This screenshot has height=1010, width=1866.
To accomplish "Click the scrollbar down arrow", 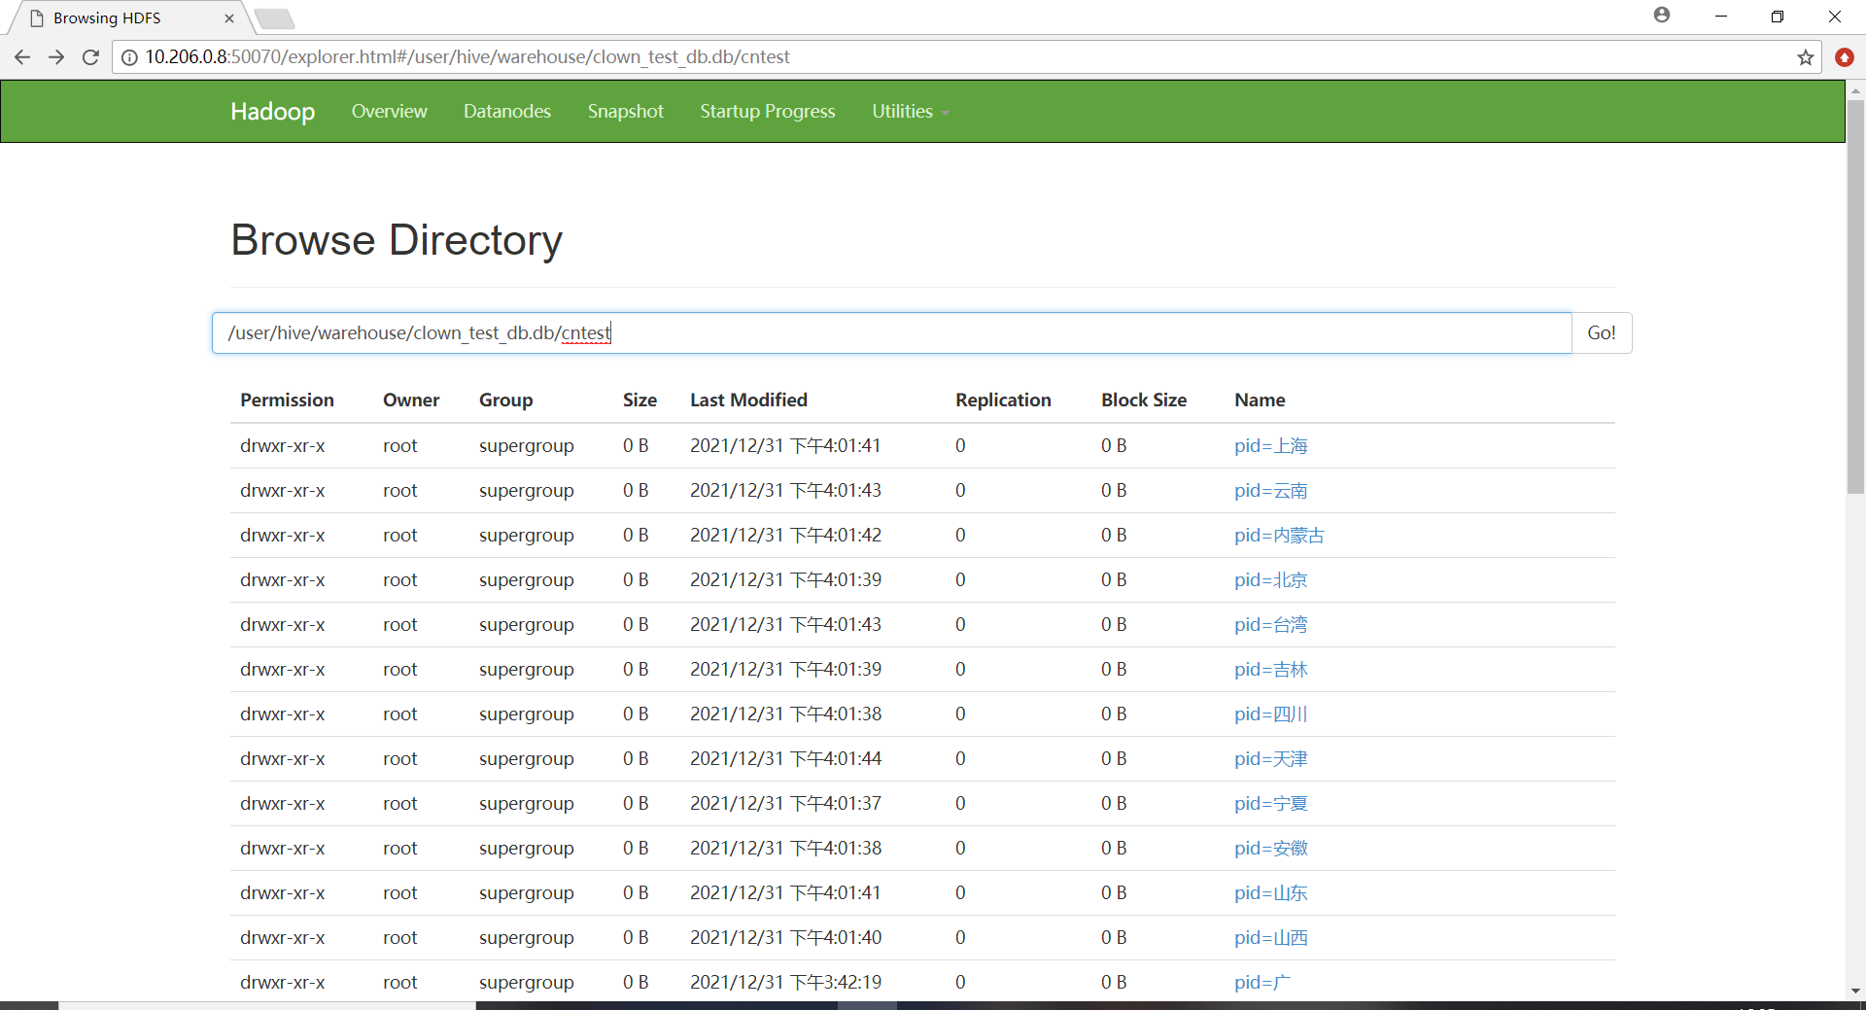I will (1855, 992).
